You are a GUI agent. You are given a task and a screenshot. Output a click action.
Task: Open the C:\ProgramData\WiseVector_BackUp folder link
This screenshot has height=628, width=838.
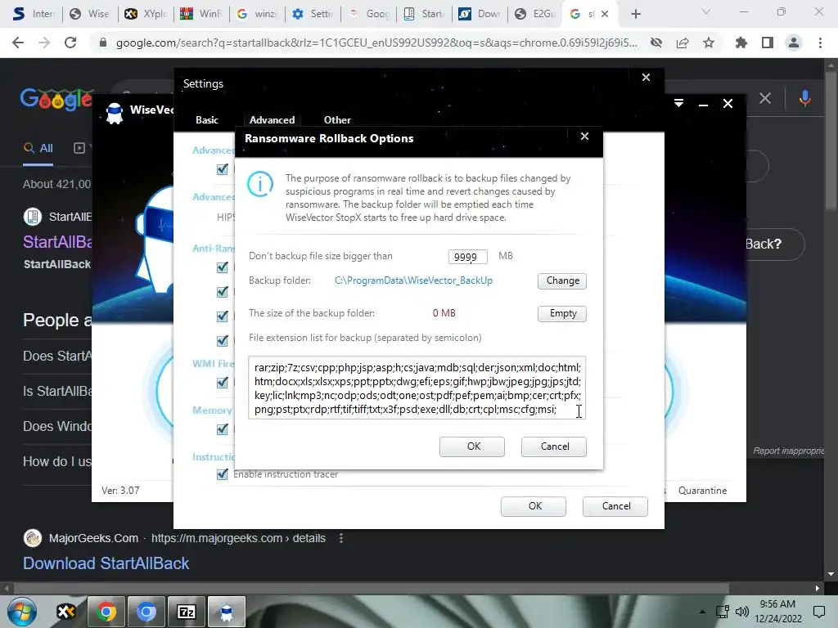click(413, 280)
